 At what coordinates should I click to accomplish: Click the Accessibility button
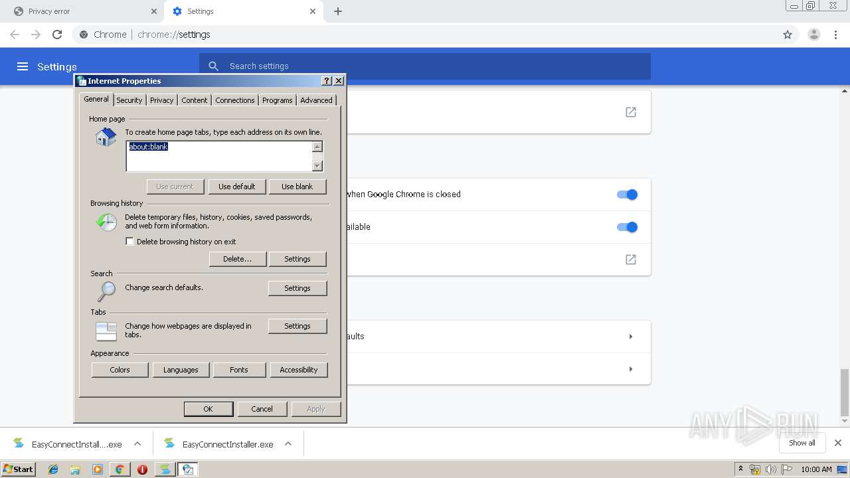click(299, 370)
